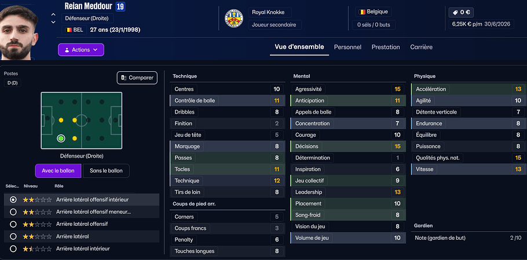Open the Défenseur (Droite) position selector

click(x=85, y=18)
